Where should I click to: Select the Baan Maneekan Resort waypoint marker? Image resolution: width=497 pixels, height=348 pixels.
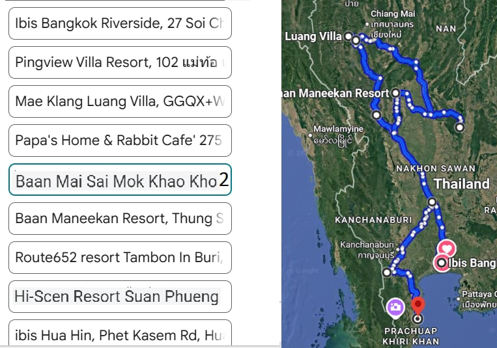[395, 94]
